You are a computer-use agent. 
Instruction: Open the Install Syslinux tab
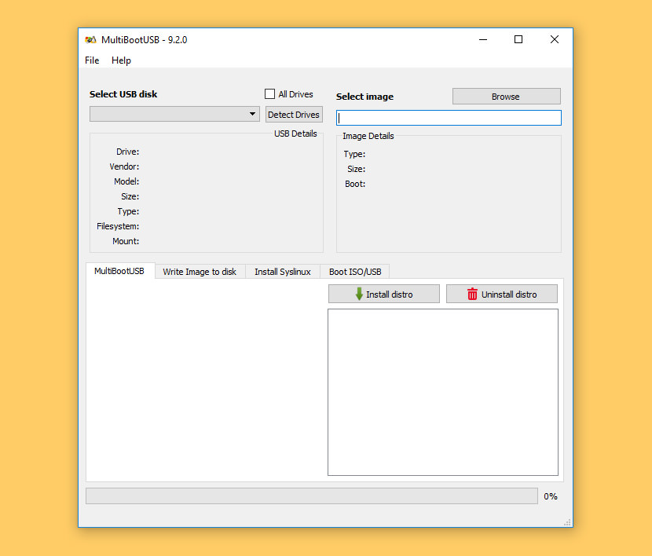(x=282, y=271)
